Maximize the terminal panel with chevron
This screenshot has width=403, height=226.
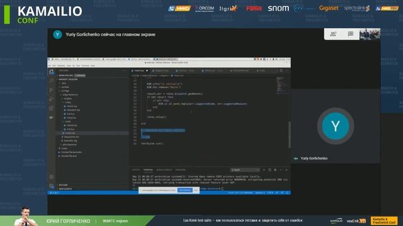point(281,170)
